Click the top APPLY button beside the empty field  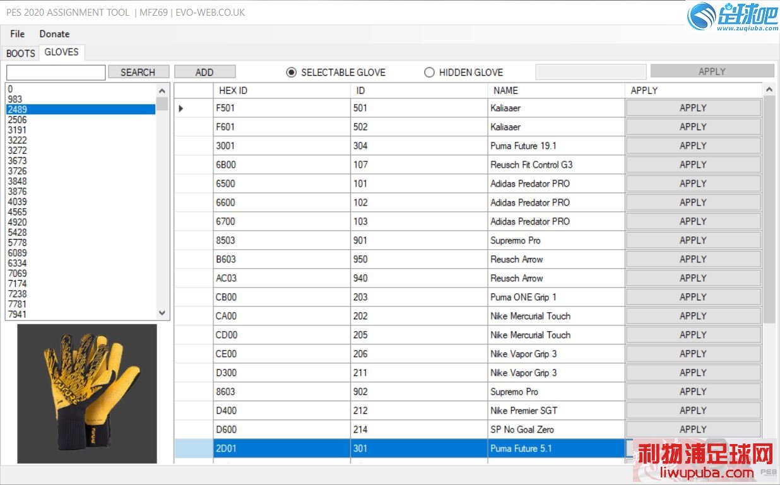point(712,71)
